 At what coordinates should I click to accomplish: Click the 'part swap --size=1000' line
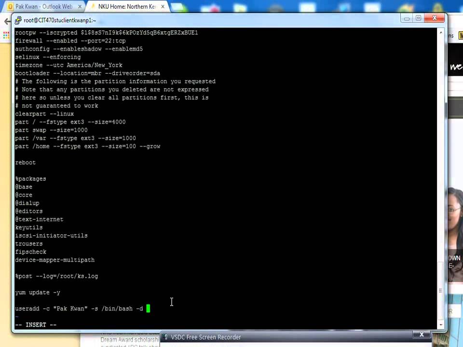pos(52,130)
